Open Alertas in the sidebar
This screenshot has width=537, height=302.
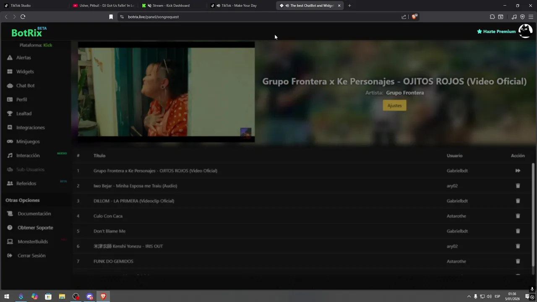tap(23, 57)
